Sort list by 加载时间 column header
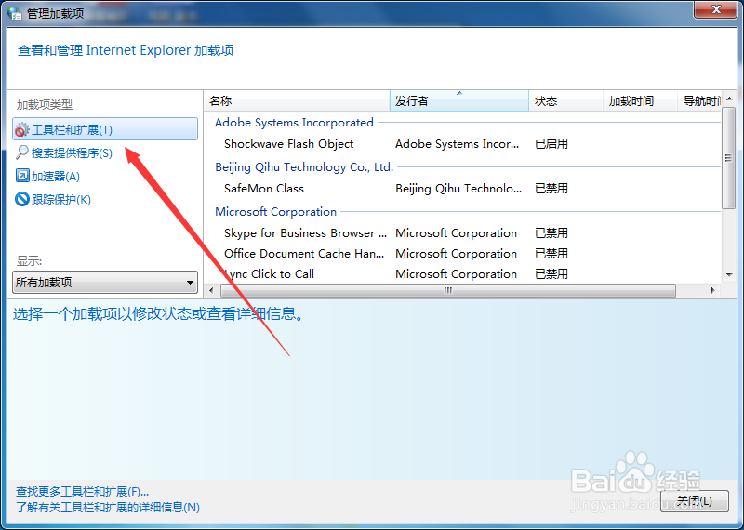Viewport: 744px width, 530px height. 640,100
